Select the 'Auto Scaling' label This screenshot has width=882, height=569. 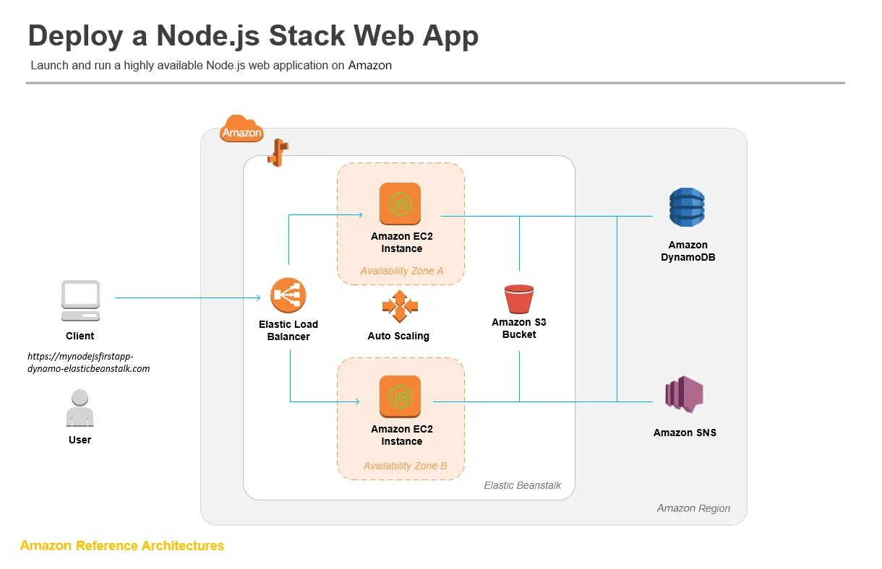coord(398,336)
